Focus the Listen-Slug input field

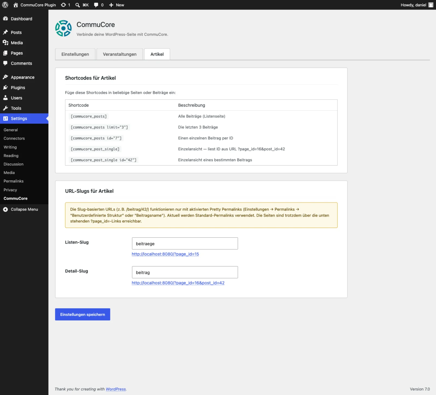pos(185,243)
